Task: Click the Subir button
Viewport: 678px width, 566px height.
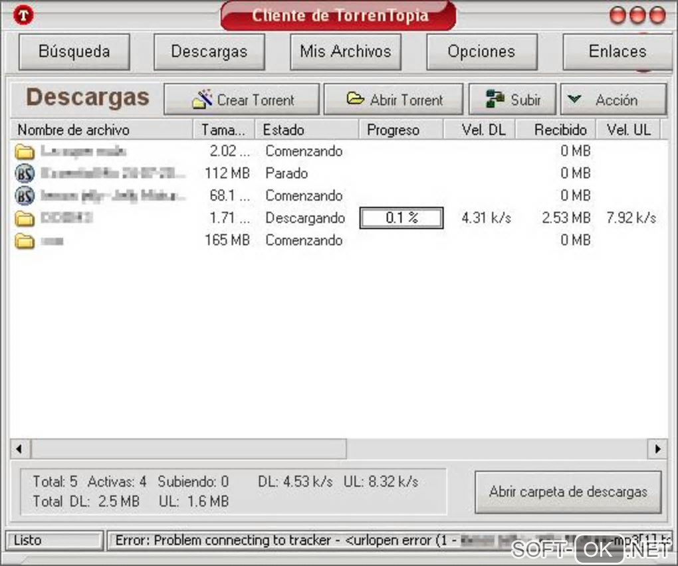Action: point(513,100)
